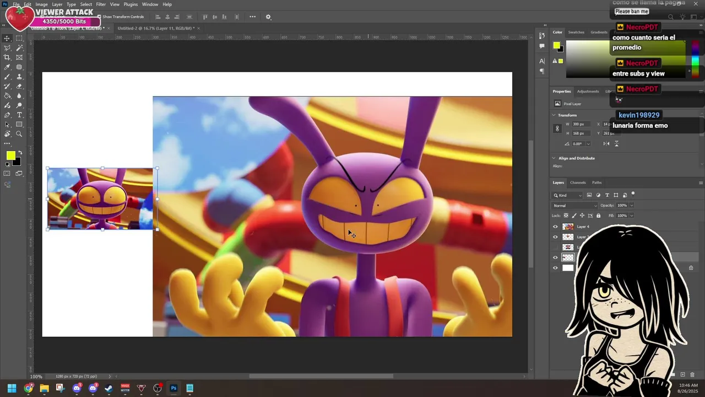The width and height of the screenshot is (705, 397).
Task: Open the Filter menu
Action: click(x=101, y=4)
